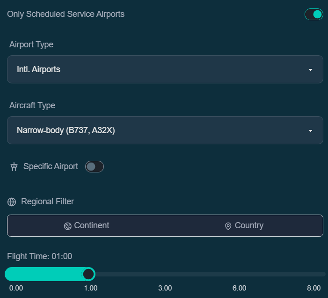Open the Airport Type dropdown
Viewport: 328px width, 298px height.
(x=165, y=69)
